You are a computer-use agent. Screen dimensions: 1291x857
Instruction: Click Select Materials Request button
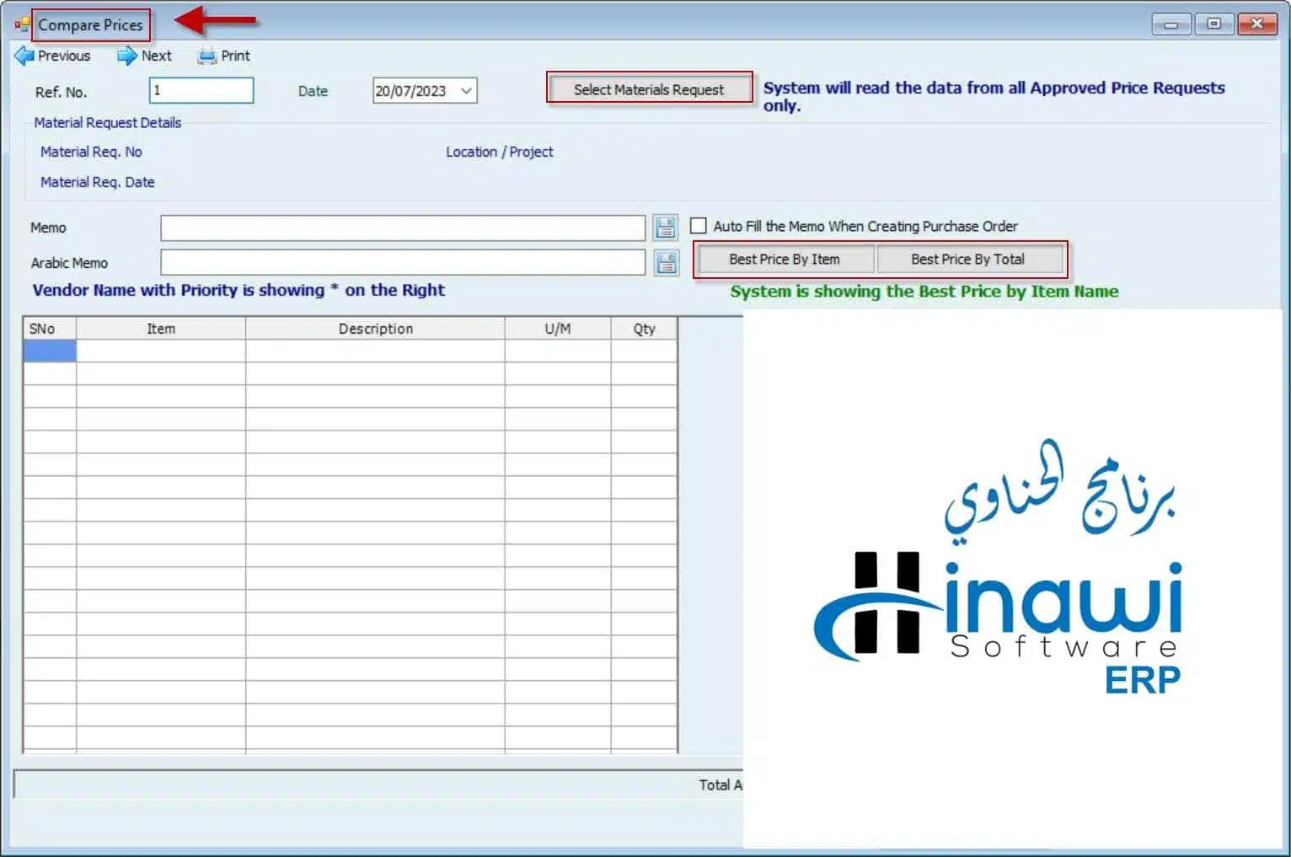(649, 89)
